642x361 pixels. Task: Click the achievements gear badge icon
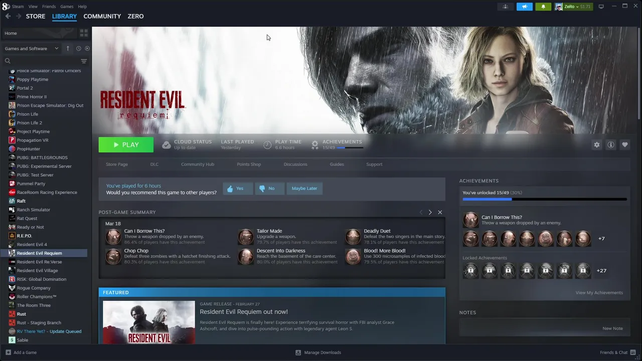coord(314,145)
